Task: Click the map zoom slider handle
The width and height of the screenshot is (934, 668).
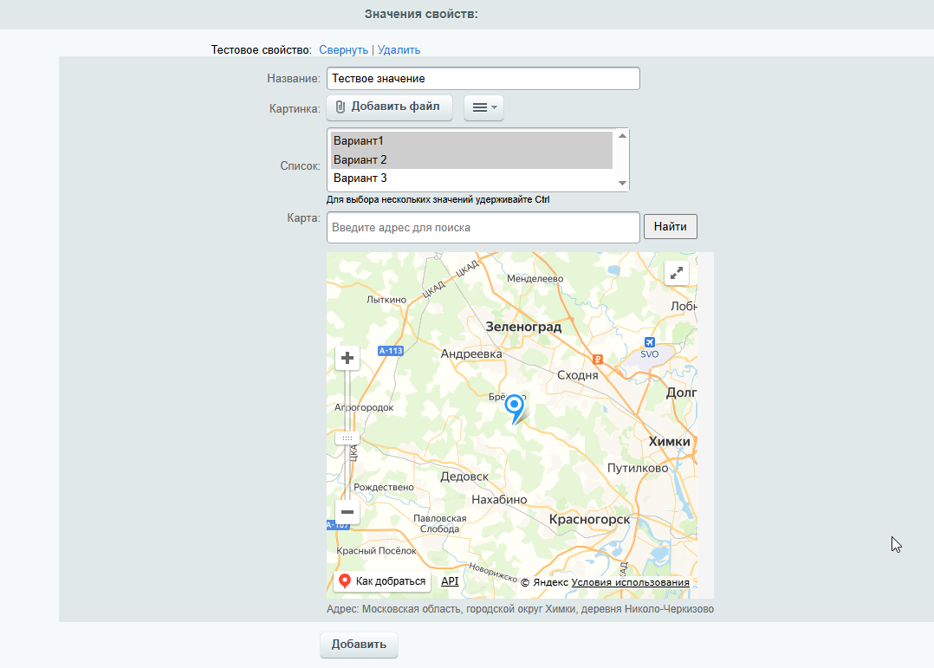Action: 347,438
